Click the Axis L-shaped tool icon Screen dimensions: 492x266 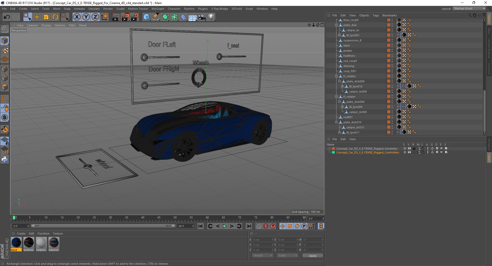[x=5, y=99]
